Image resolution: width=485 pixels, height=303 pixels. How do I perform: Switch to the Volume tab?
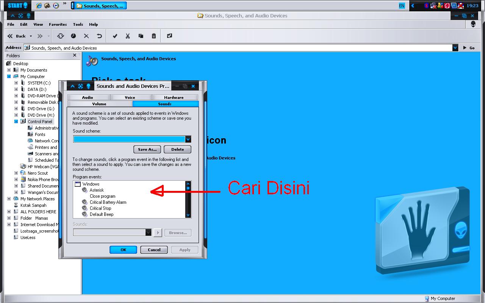point(99,104)
